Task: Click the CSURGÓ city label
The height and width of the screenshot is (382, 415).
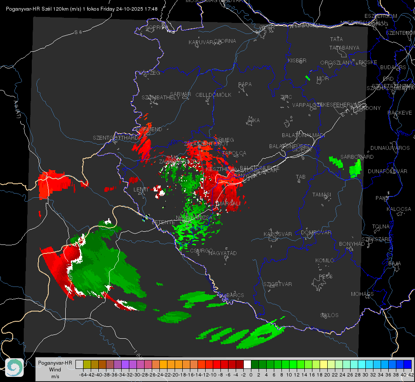Action: [201, 251]
